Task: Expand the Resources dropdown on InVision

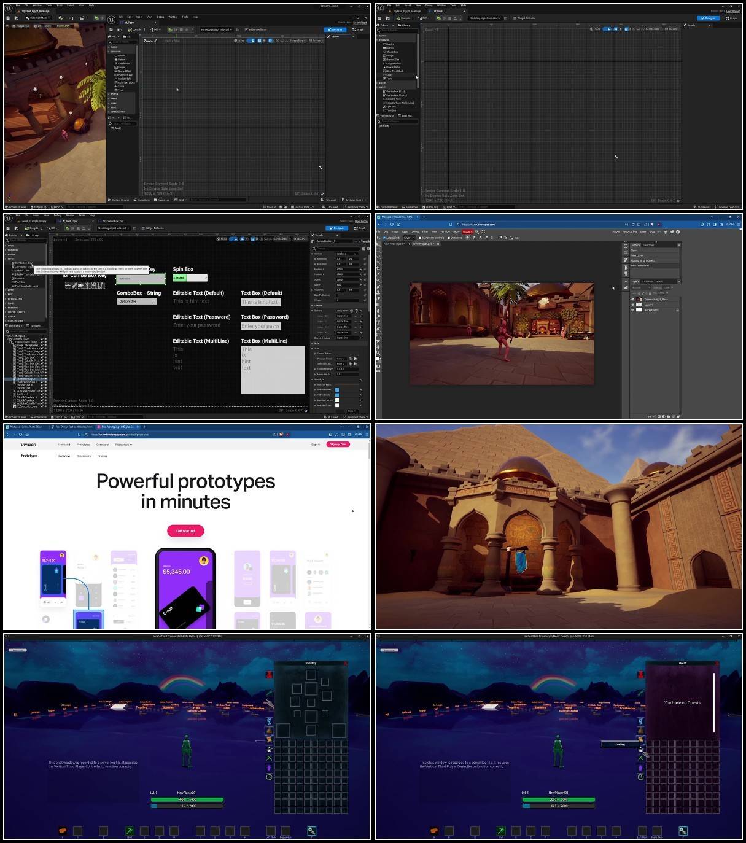Action: pyautogui.click(x=123, y=445)
